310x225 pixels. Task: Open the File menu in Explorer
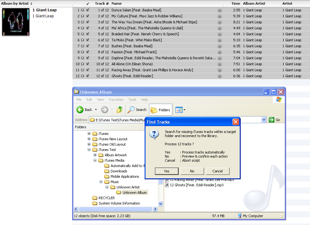pos(79,100)
